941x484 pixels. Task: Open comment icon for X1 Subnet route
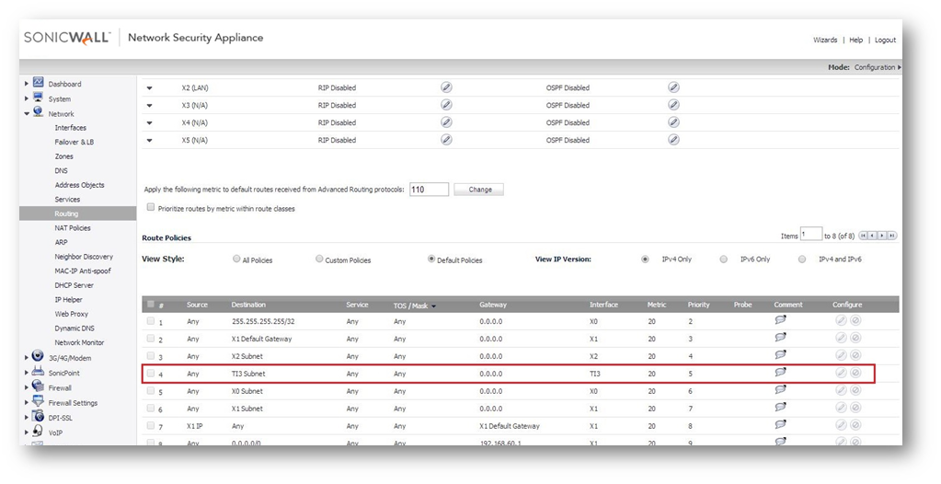(x=780, y=407)
